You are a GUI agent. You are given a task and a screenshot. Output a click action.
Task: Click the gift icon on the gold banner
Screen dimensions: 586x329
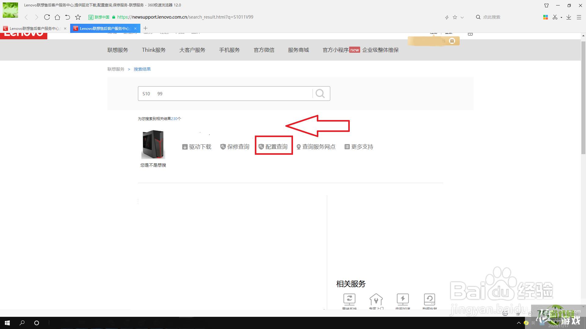click(452, 41)
